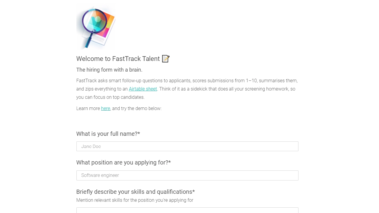379x213 pixels.
Task: Click the asterisk after the full name question
Action: coord(139,134)
